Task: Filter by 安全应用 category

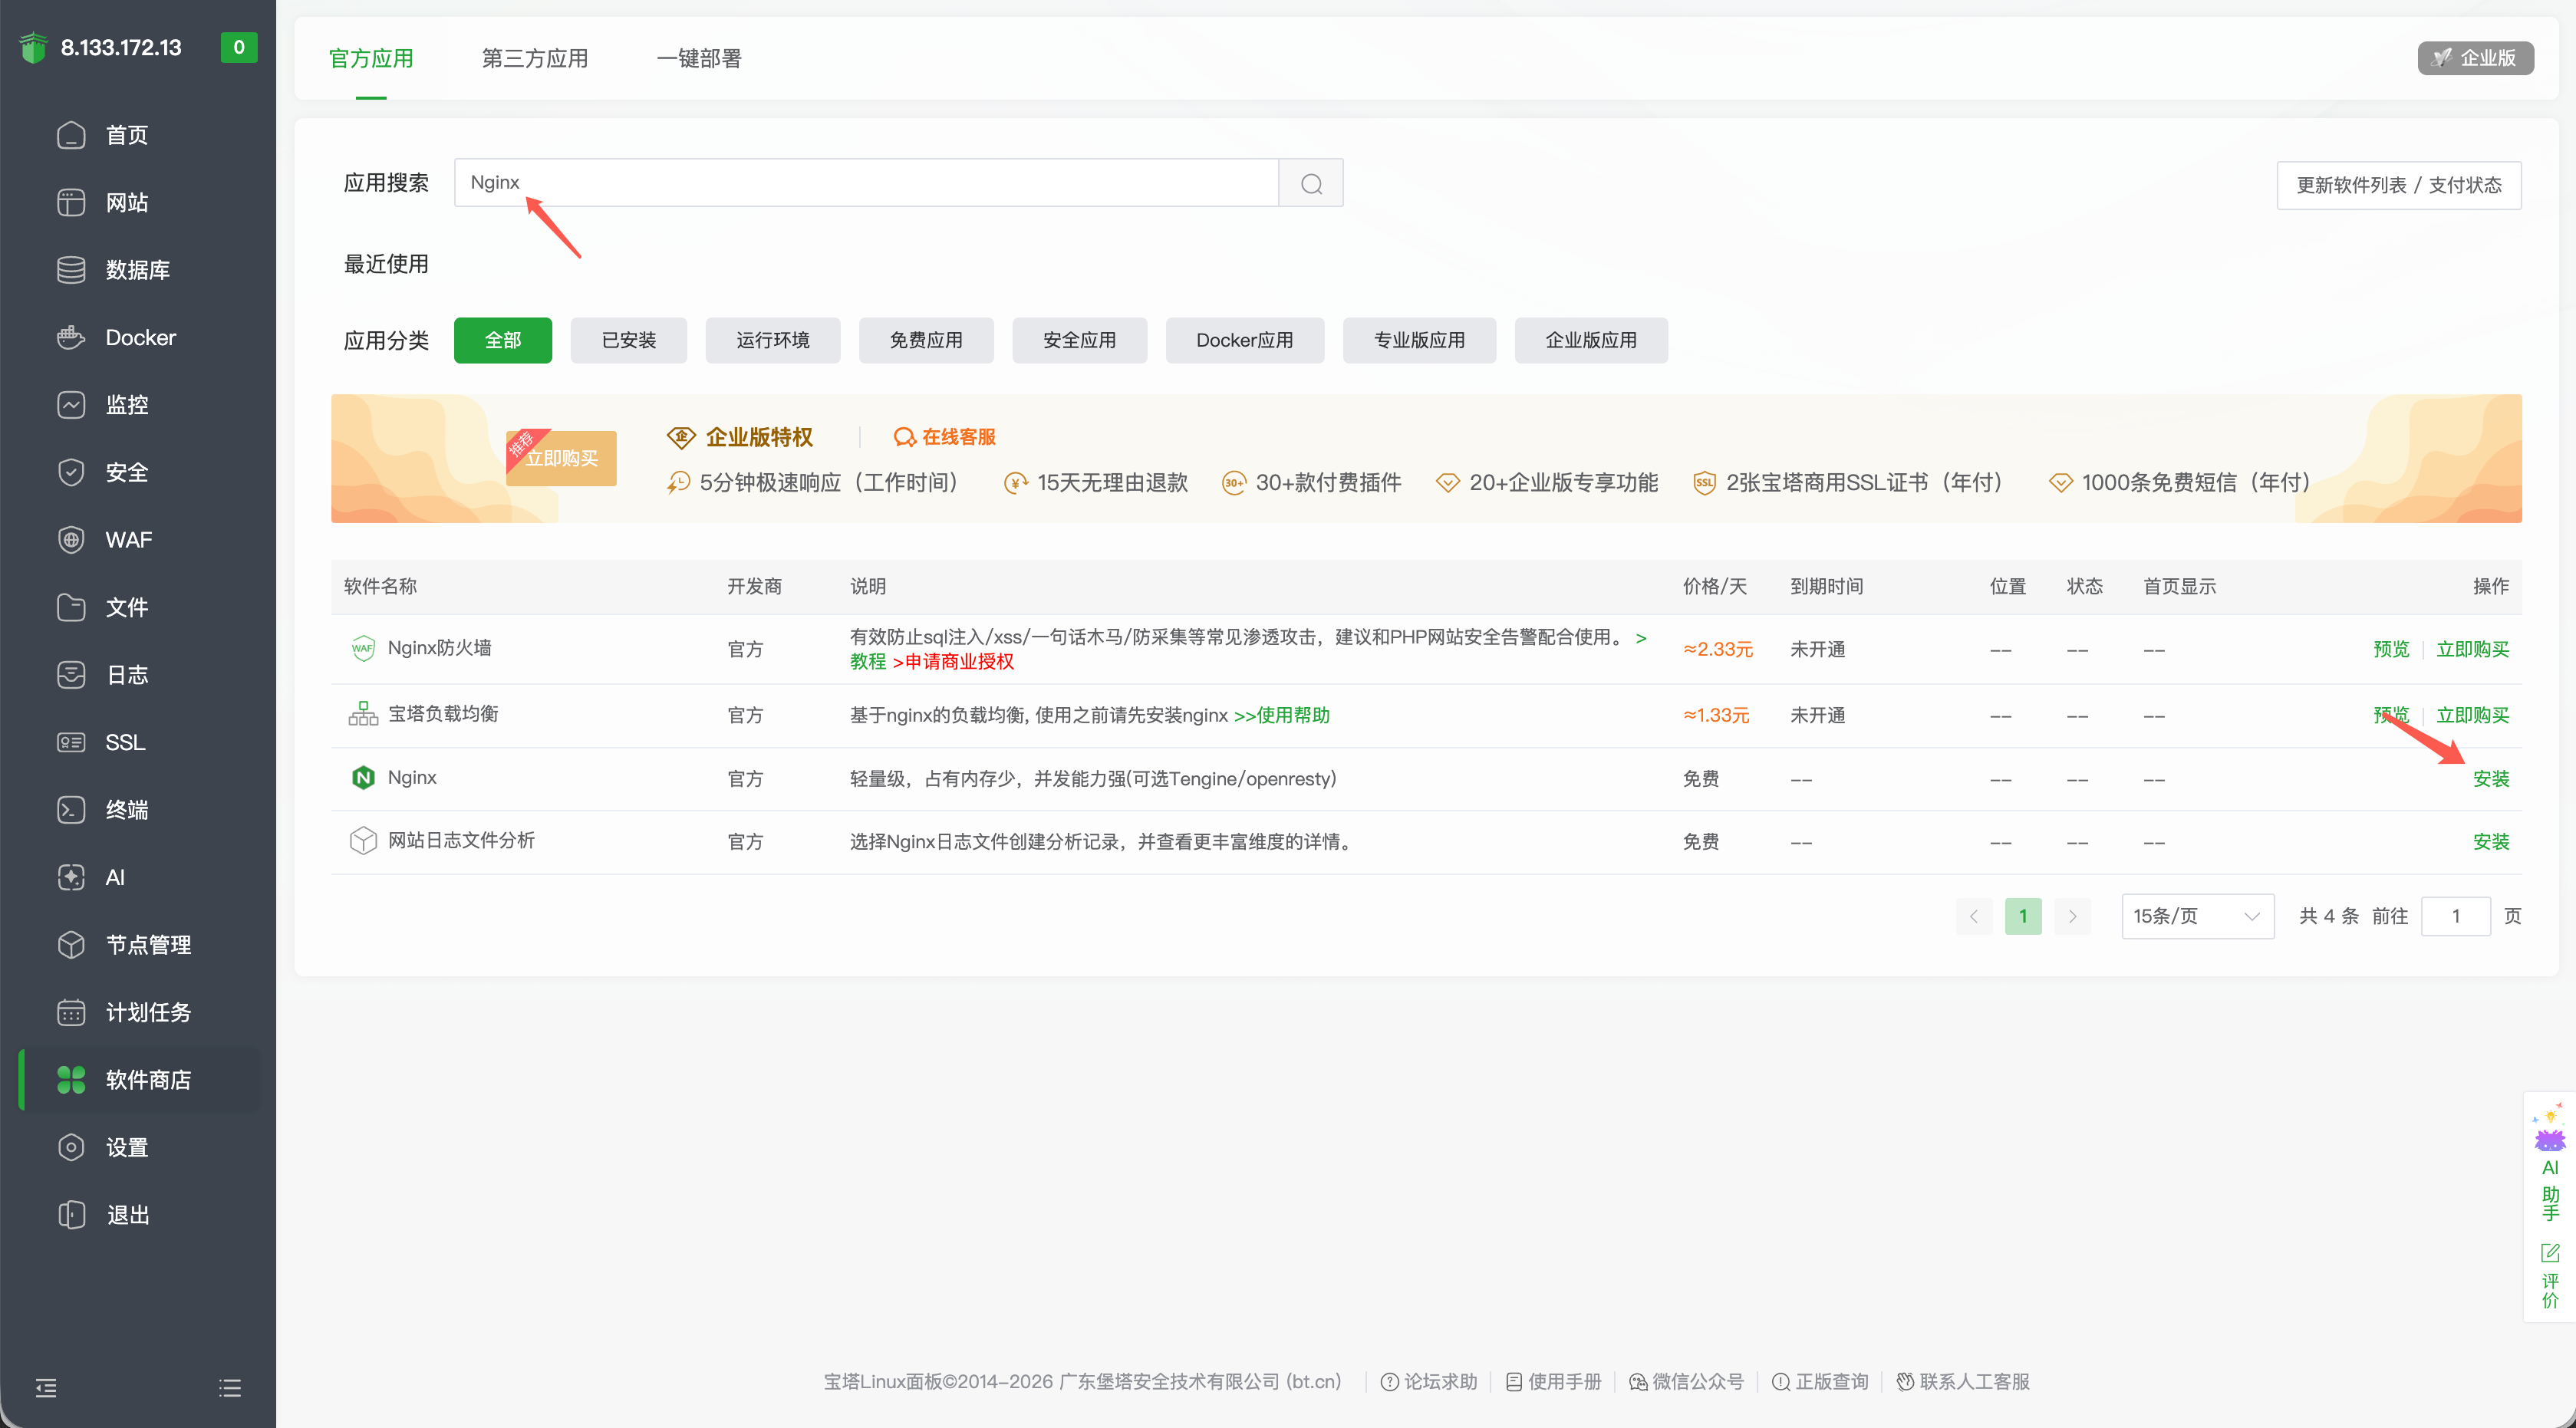Action: tap(1080, 340)
